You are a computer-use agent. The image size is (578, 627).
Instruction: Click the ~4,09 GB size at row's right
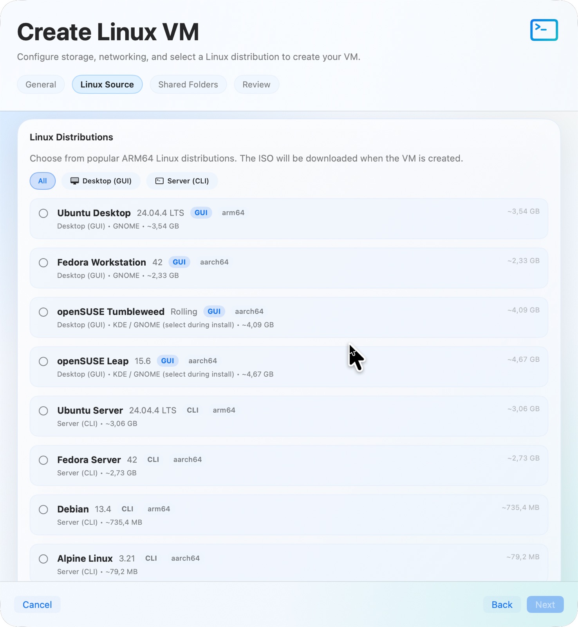pyautogui.click(x=523, y=310)
